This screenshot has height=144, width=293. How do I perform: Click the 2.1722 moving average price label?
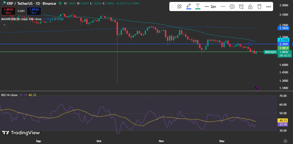(x=283, y=40)
